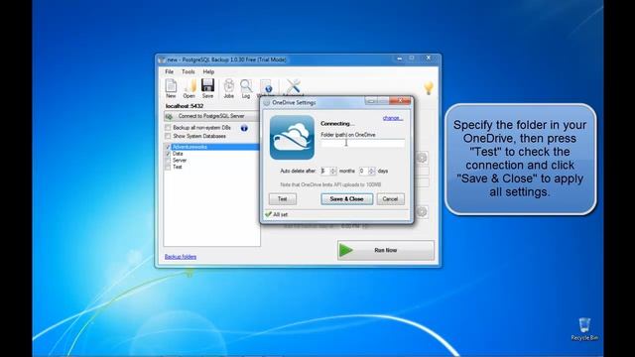
Task: Click the change... link
Action: (393, 118)
